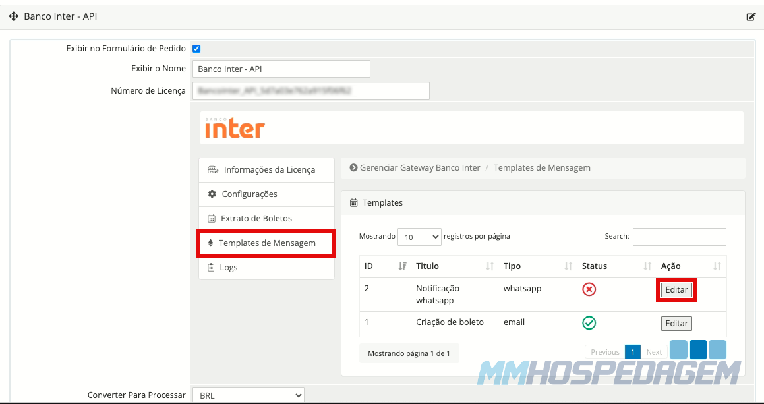Click the red X status for Notificação whatsapp
Screen dimensions: 764x404
click(589, 289)
